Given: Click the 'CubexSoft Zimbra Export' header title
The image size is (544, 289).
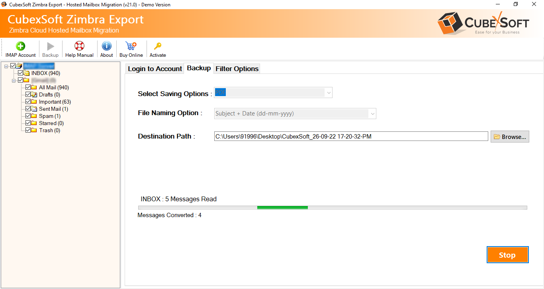Looking at the screenshot, I should [x=76, y=19].
